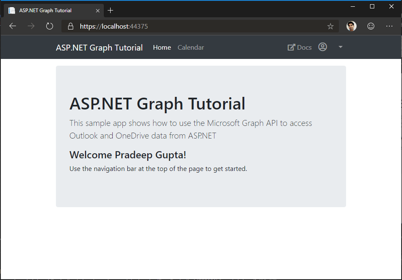The height and width of the screenshot is (280, 402).
Task: Open browser settings ellipsis menu
Action: click(389, 26)
